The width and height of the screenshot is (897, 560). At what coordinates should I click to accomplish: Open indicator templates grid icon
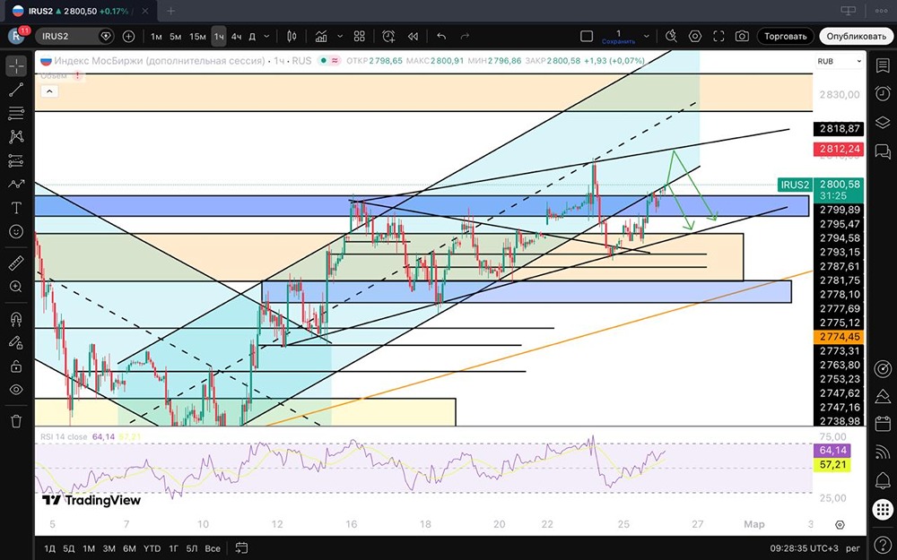click(x=360, y=37)
